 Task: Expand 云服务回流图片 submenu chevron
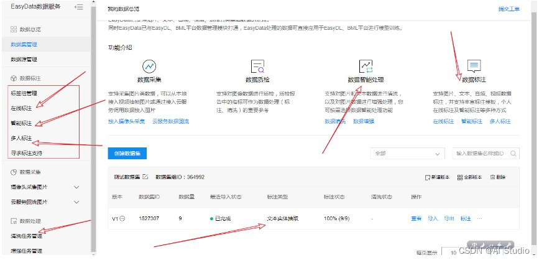76,202
